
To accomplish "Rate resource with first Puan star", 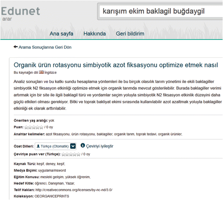I will (x=26, y=127).
